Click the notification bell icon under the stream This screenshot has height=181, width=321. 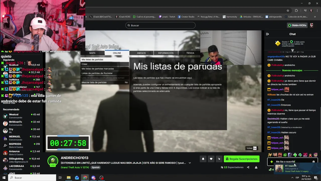[x=203, y=159]
